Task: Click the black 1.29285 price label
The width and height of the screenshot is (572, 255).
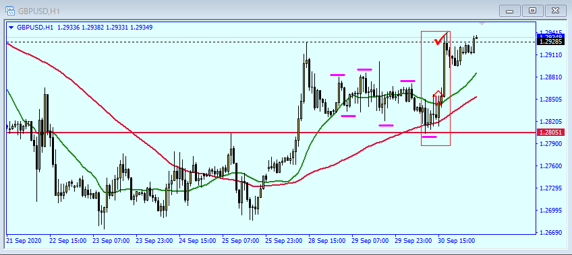Action: [550, 42]
